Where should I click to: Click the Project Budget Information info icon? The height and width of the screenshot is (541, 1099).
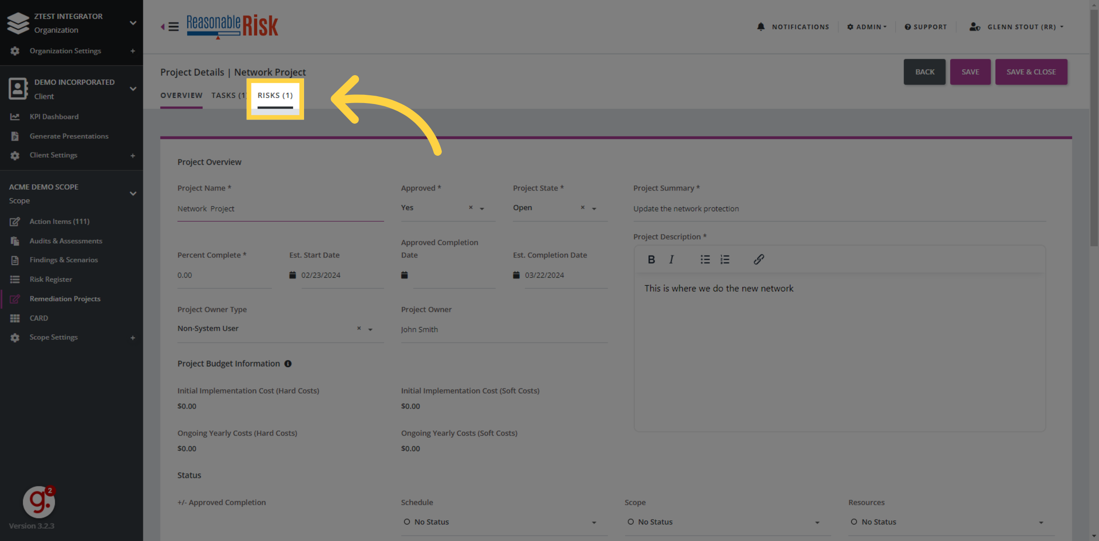288,364
